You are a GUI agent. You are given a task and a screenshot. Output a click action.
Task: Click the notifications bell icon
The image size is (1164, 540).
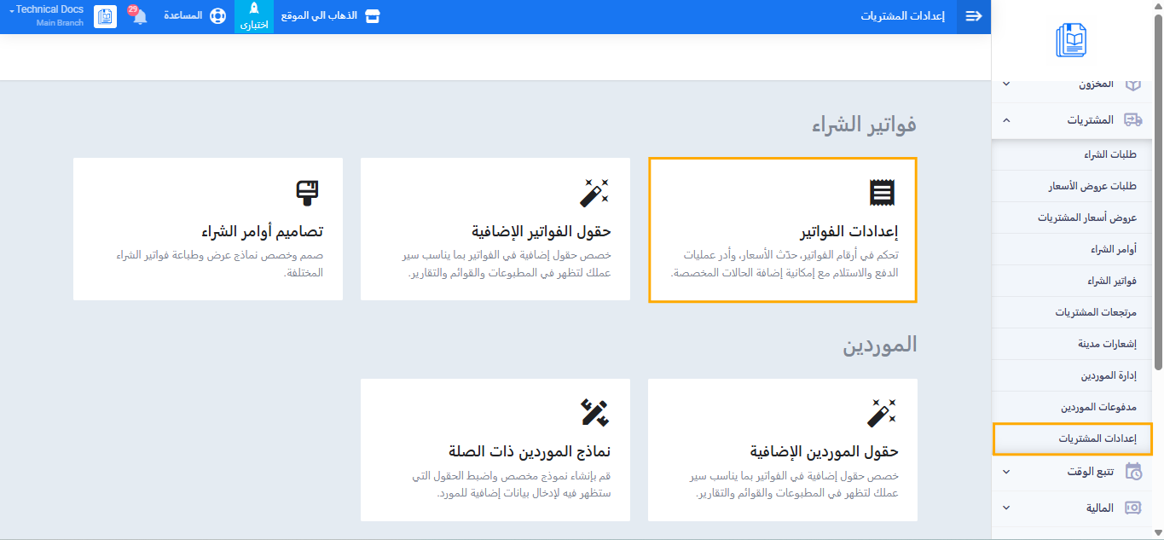140,16
